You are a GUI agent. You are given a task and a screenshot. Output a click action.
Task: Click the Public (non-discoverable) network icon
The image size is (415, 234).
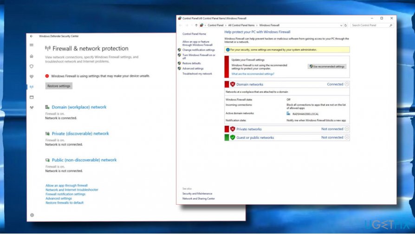pyautogui.click(x=47, y=160)
